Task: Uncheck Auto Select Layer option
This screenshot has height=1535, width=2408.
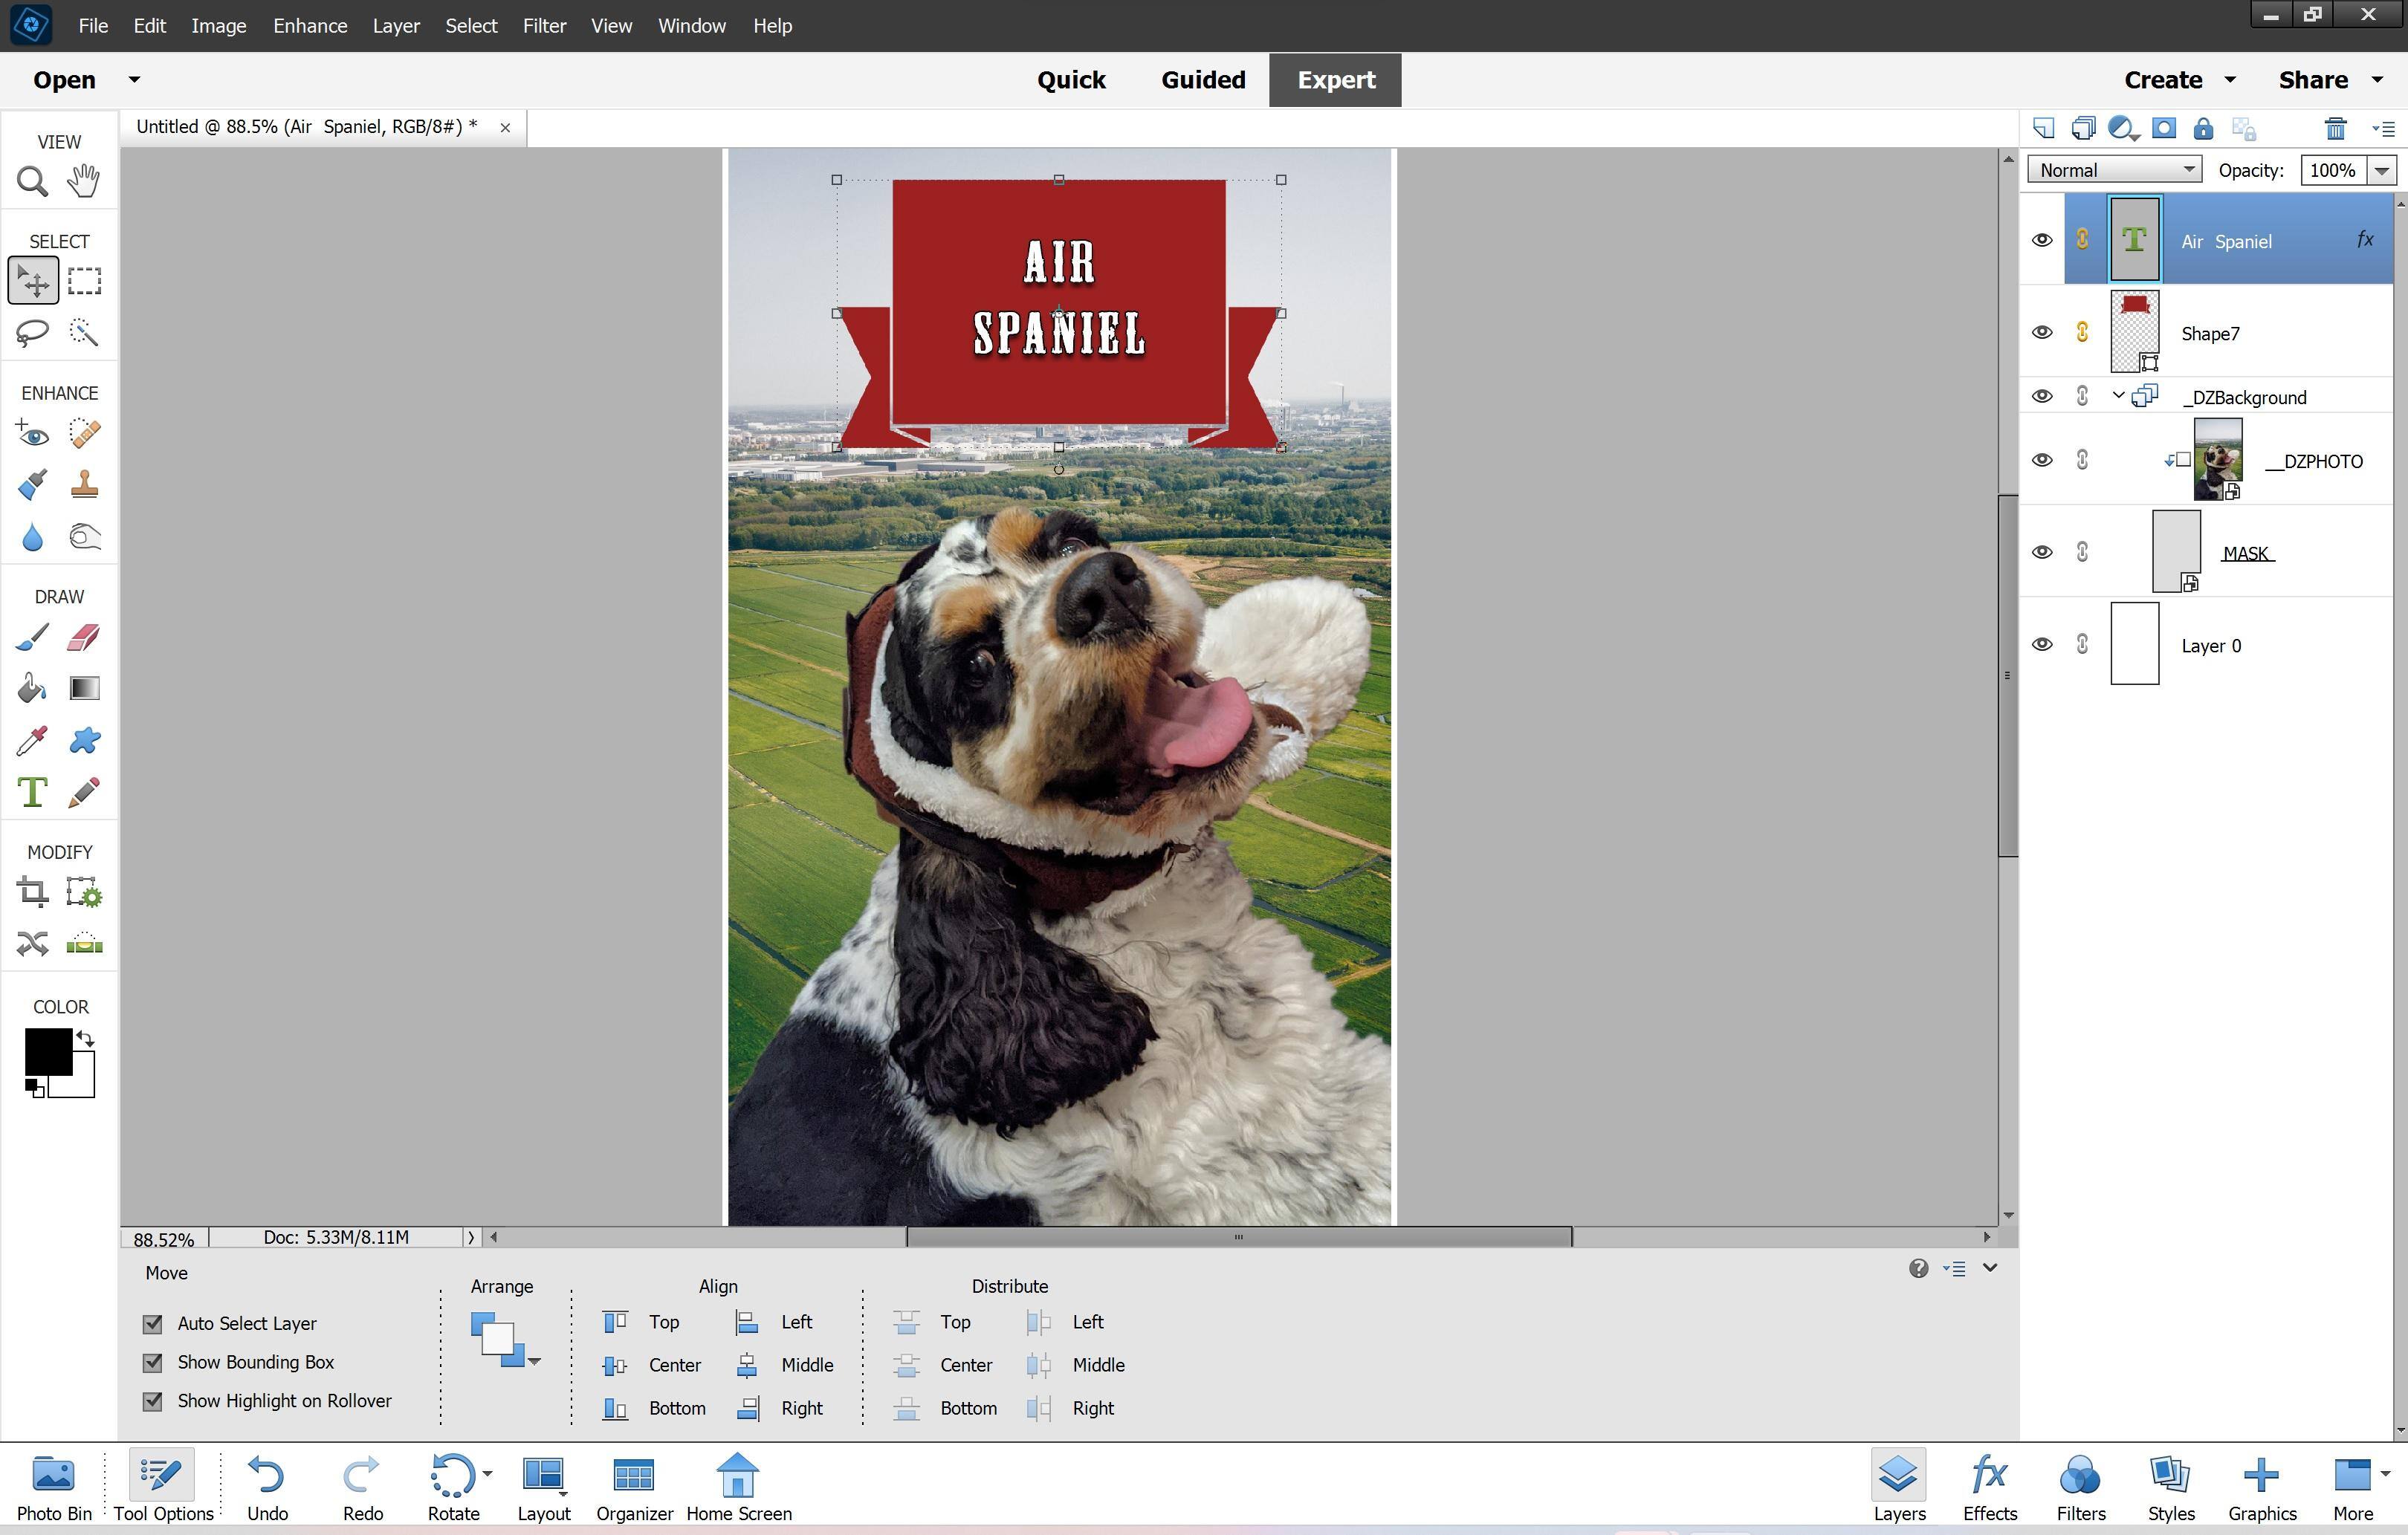Action: point(153,1324)
